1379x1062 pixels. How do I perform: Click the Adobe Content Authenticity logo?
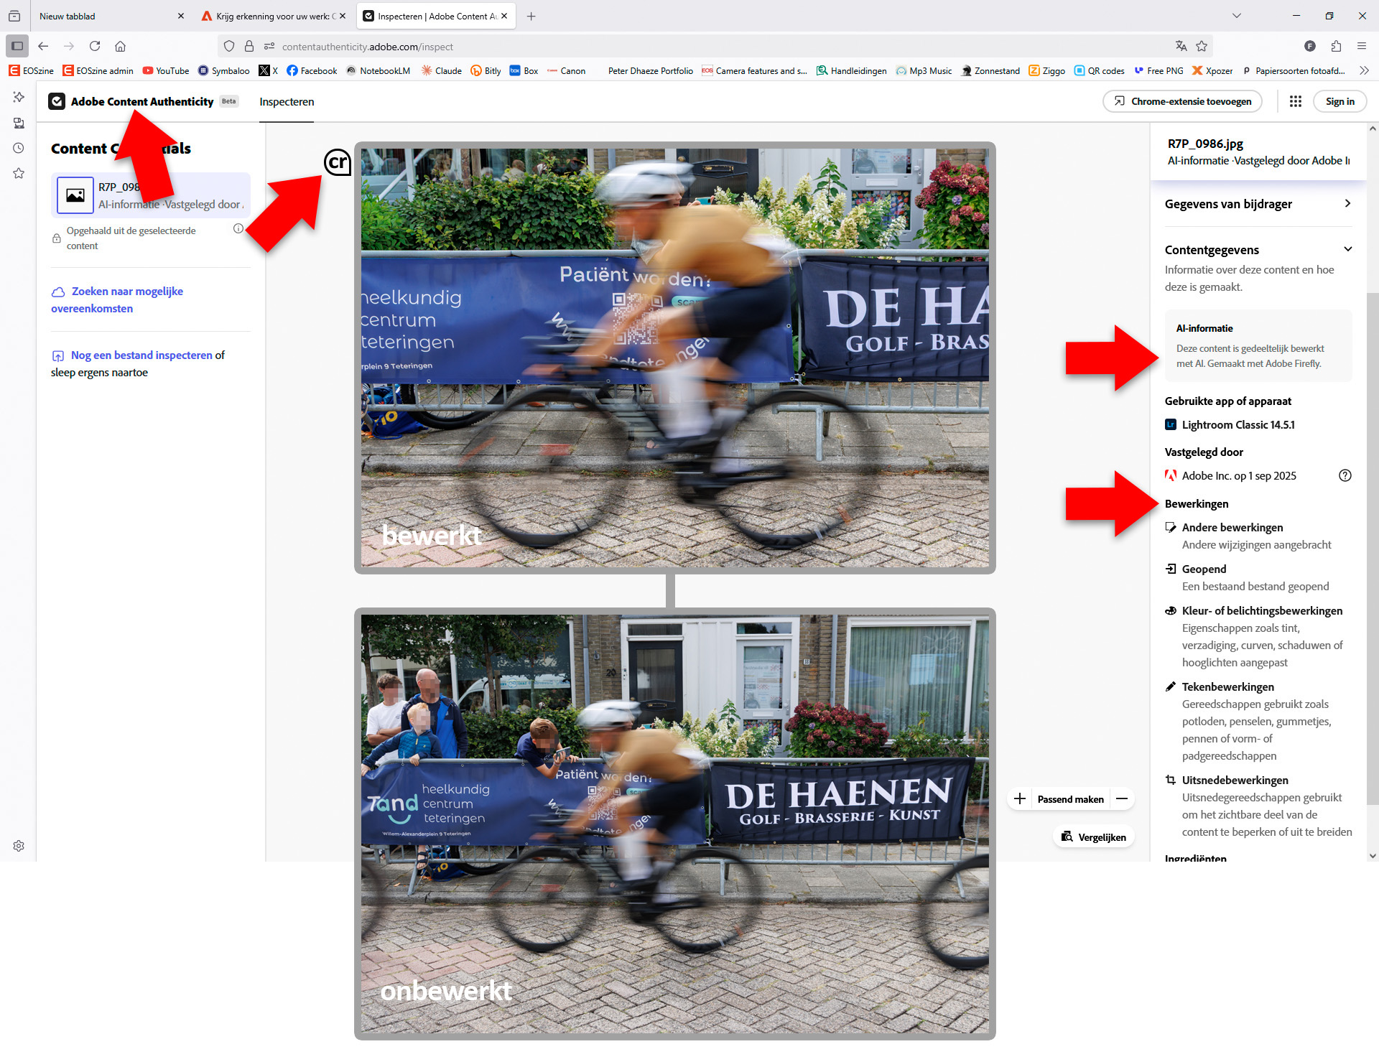pyautogui.click(x=57, y=101)
